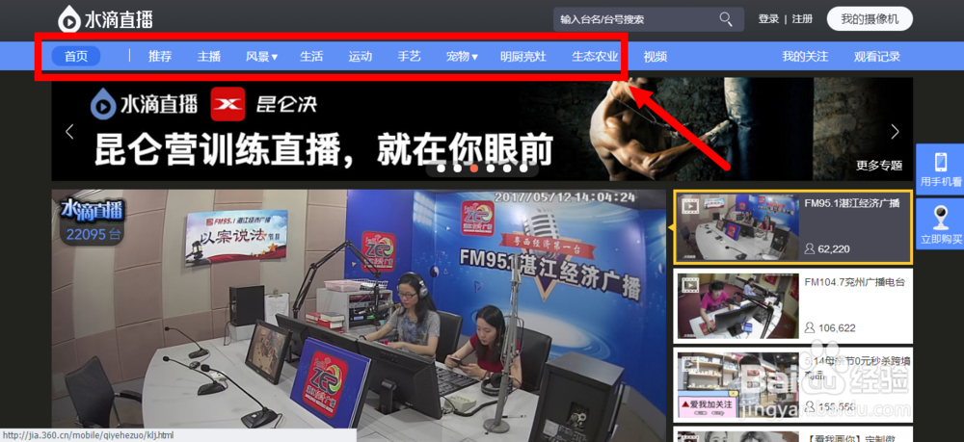The height and width of the screenshot is (442, 964).
Task: Select the first banner pagination dot
Action: [442, 168]
